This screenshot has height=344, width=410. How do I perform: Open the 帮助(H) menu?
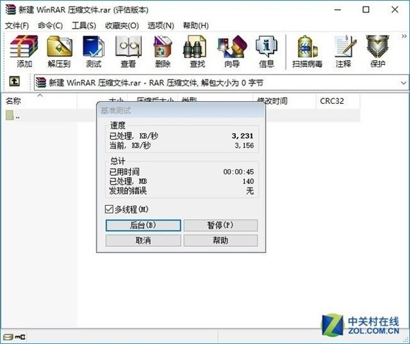pyautogui.click(x=196, y=25)
